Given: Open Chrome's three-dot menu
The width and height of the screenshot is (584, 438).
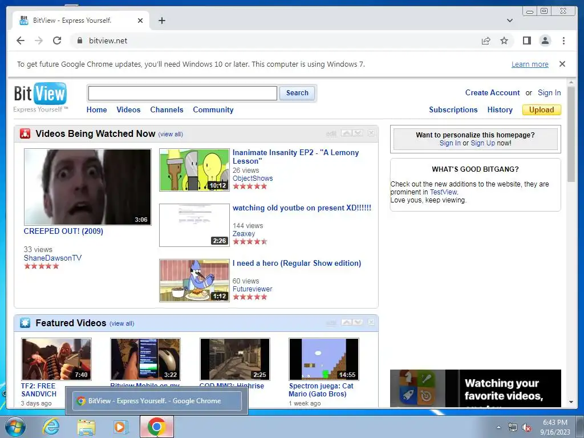Looking at the screenshot, I should tap(563, 40).
